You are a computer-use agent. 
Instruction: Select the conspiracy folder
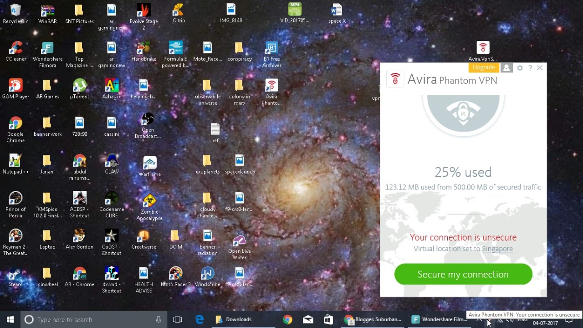click(x=239, y=51)
